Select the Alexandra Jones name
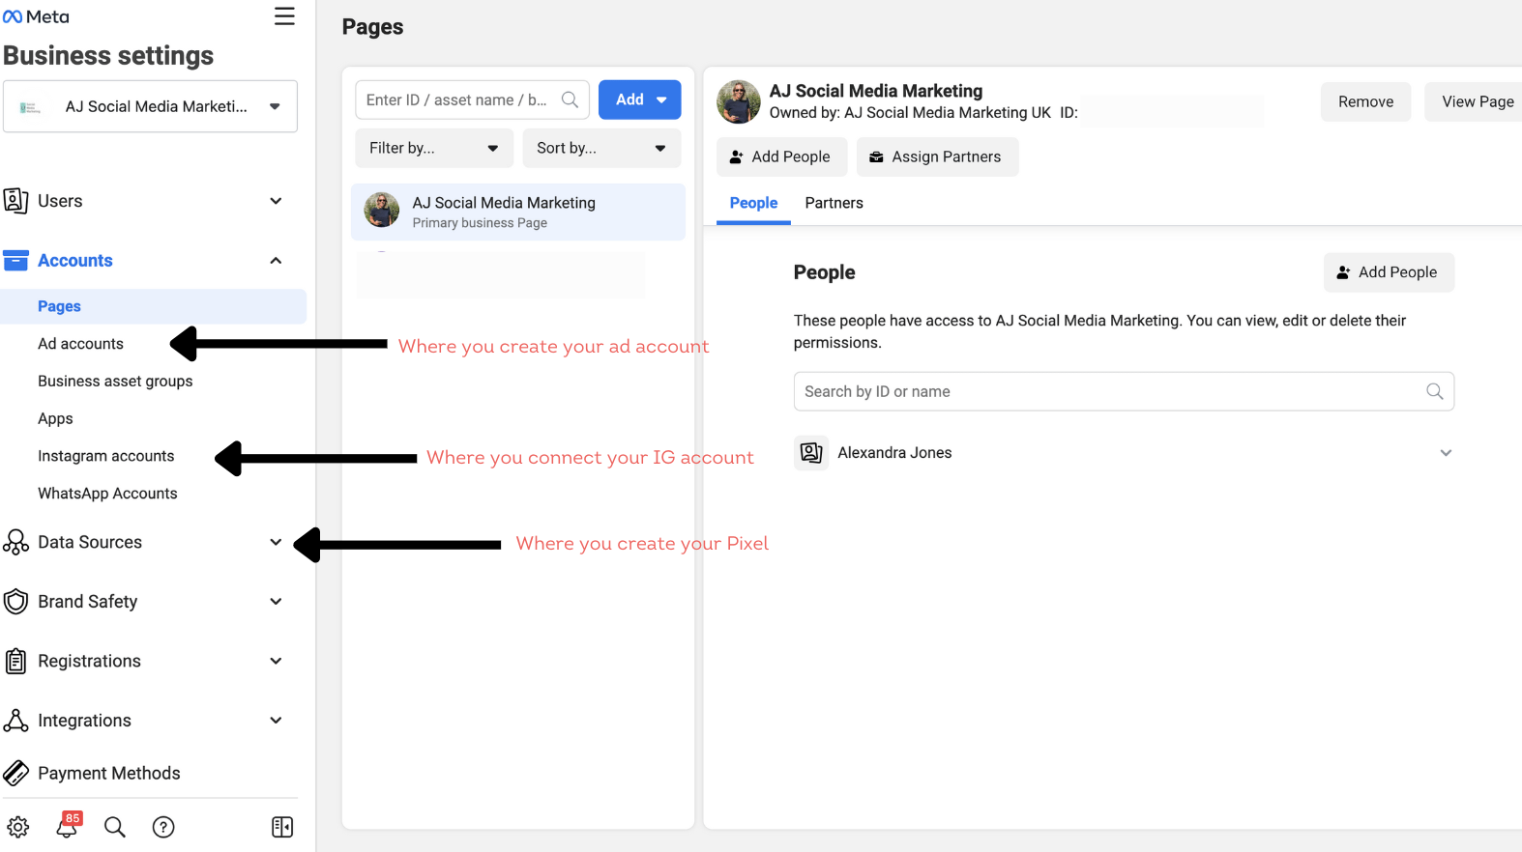The image size is (1522, 852). coord(894,453)
